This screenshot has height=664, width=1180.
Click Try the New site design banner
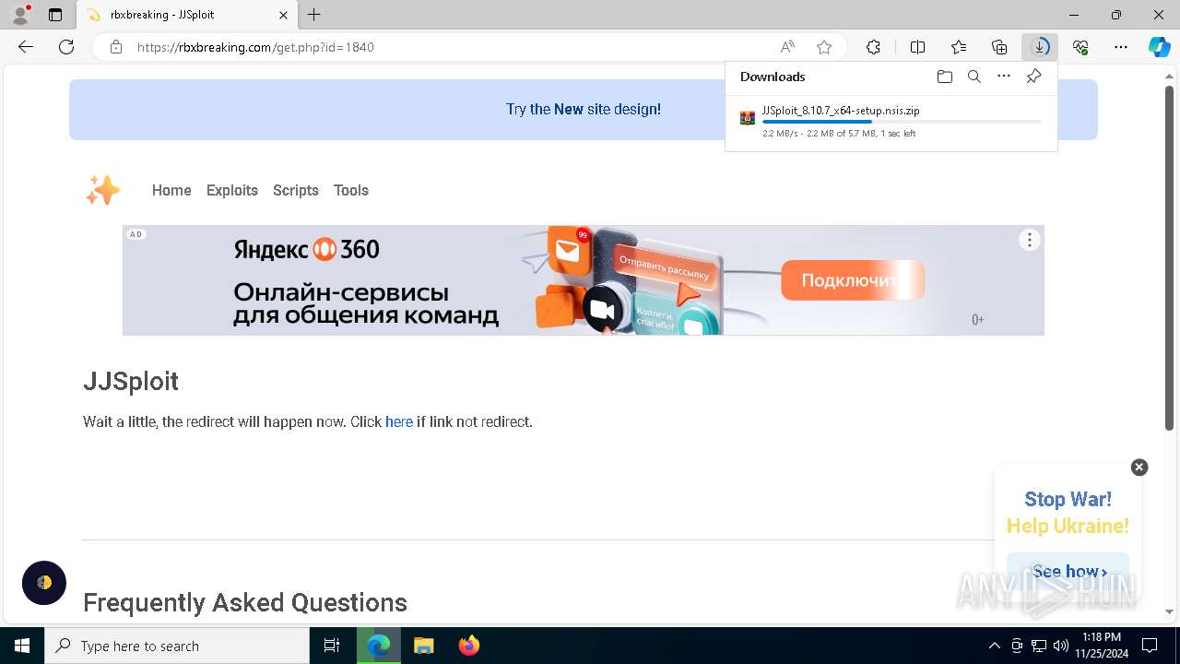pos(584,109)
